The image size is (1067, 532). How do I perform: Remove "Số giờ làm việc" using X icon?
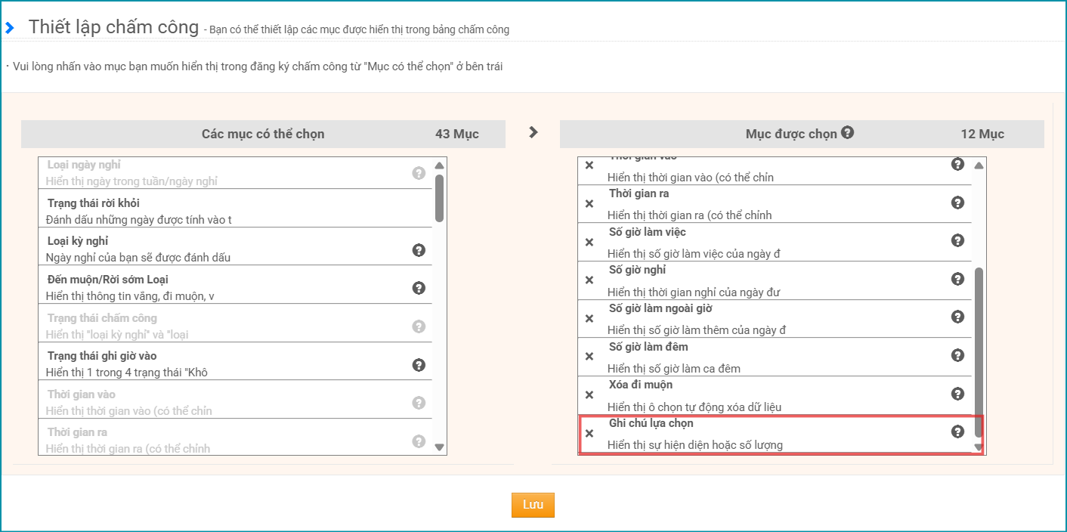[x=589, y=242]
